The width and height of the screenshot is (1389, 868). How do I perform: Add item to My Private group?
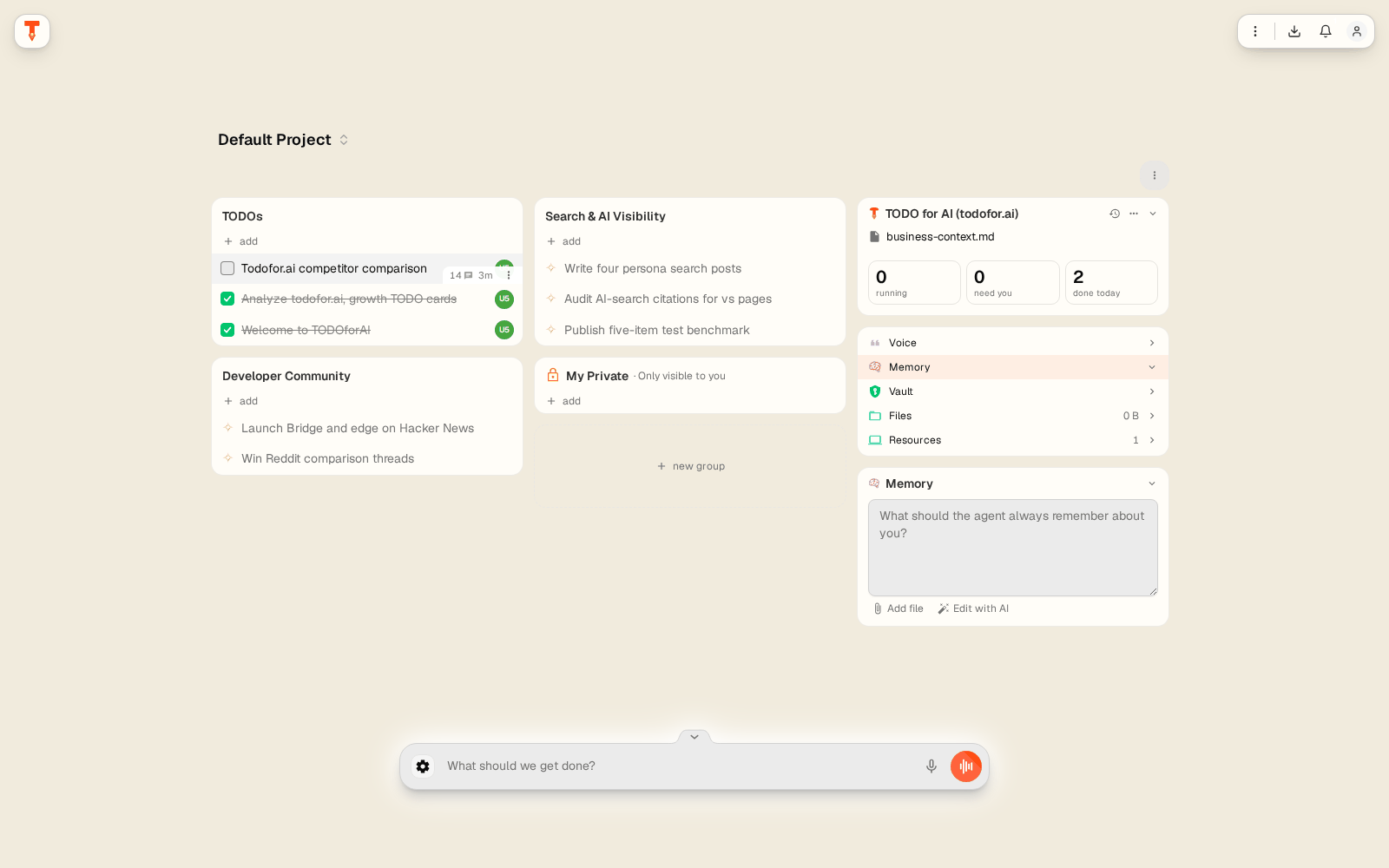[x=564, y=401]
